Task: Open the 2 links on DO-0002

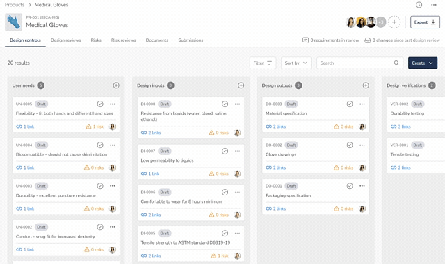Action: (x=276, y=168)
